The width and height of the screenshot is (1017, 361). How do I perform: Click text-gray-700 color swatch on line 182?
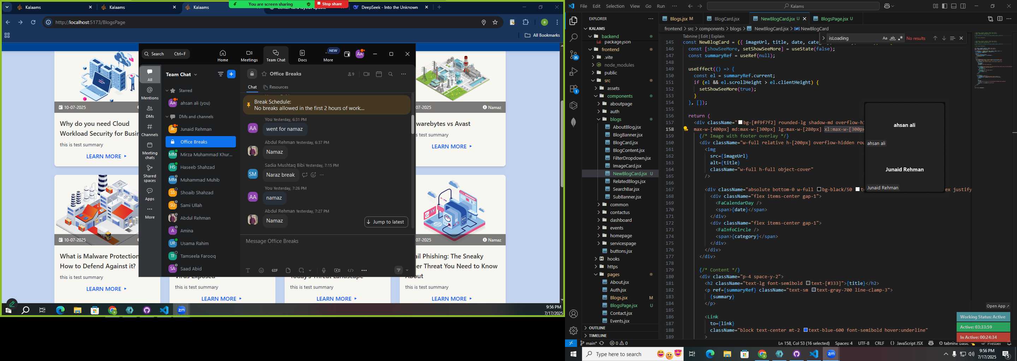(814, 290)
